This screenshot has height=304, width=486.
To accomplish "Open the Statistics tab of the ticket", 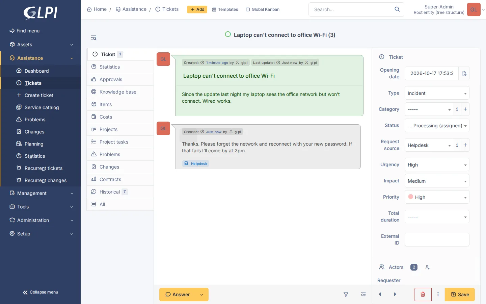I will click(x=120, y=67).
